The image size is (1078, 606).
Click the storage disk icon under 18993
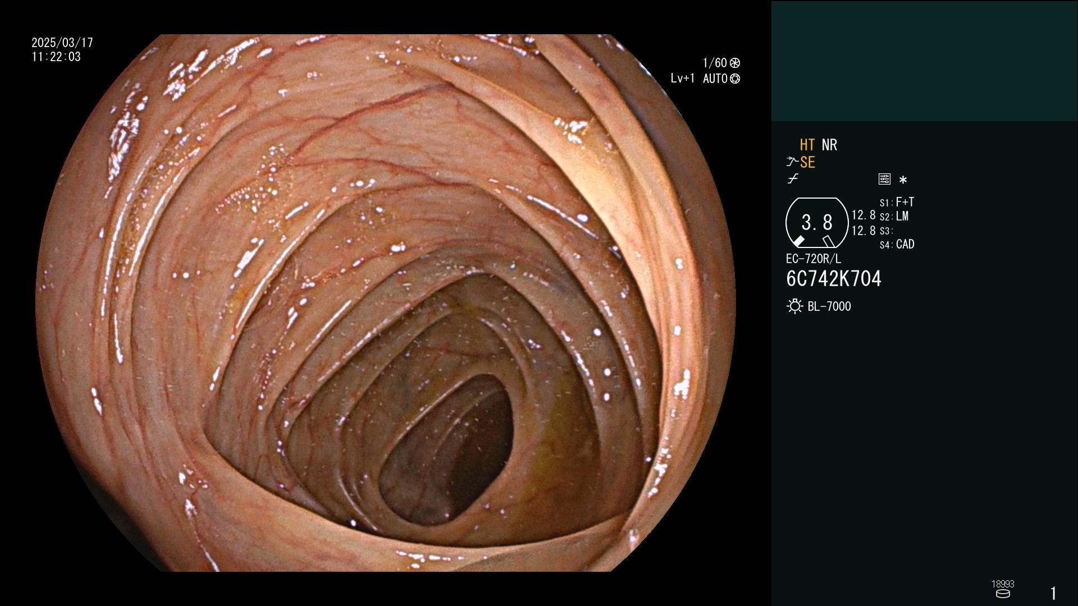click(1003, 594)
